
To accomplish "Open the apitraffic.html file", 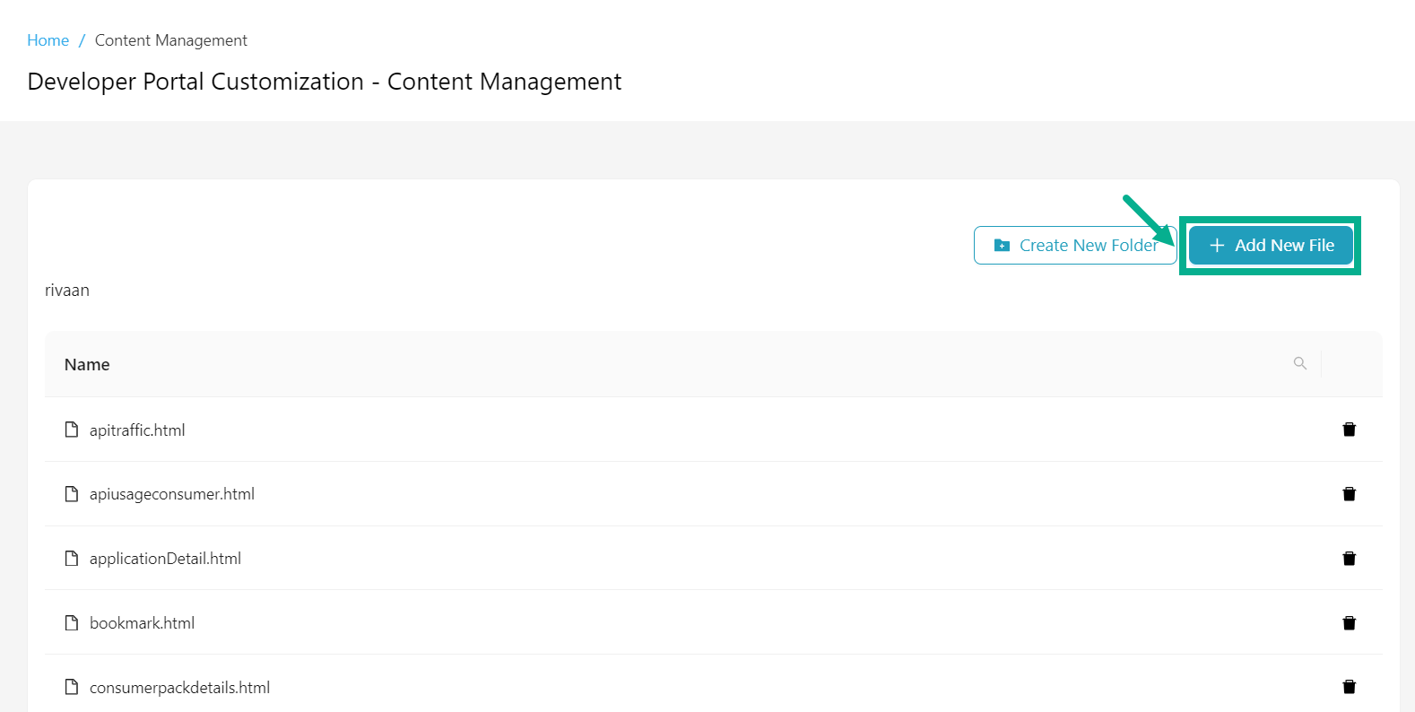I will (x=137, y=430).
